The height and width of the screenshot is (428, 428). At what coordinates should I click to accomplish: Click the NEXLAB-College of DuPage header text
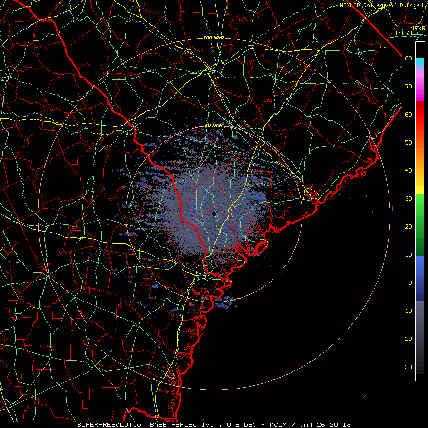379,5
